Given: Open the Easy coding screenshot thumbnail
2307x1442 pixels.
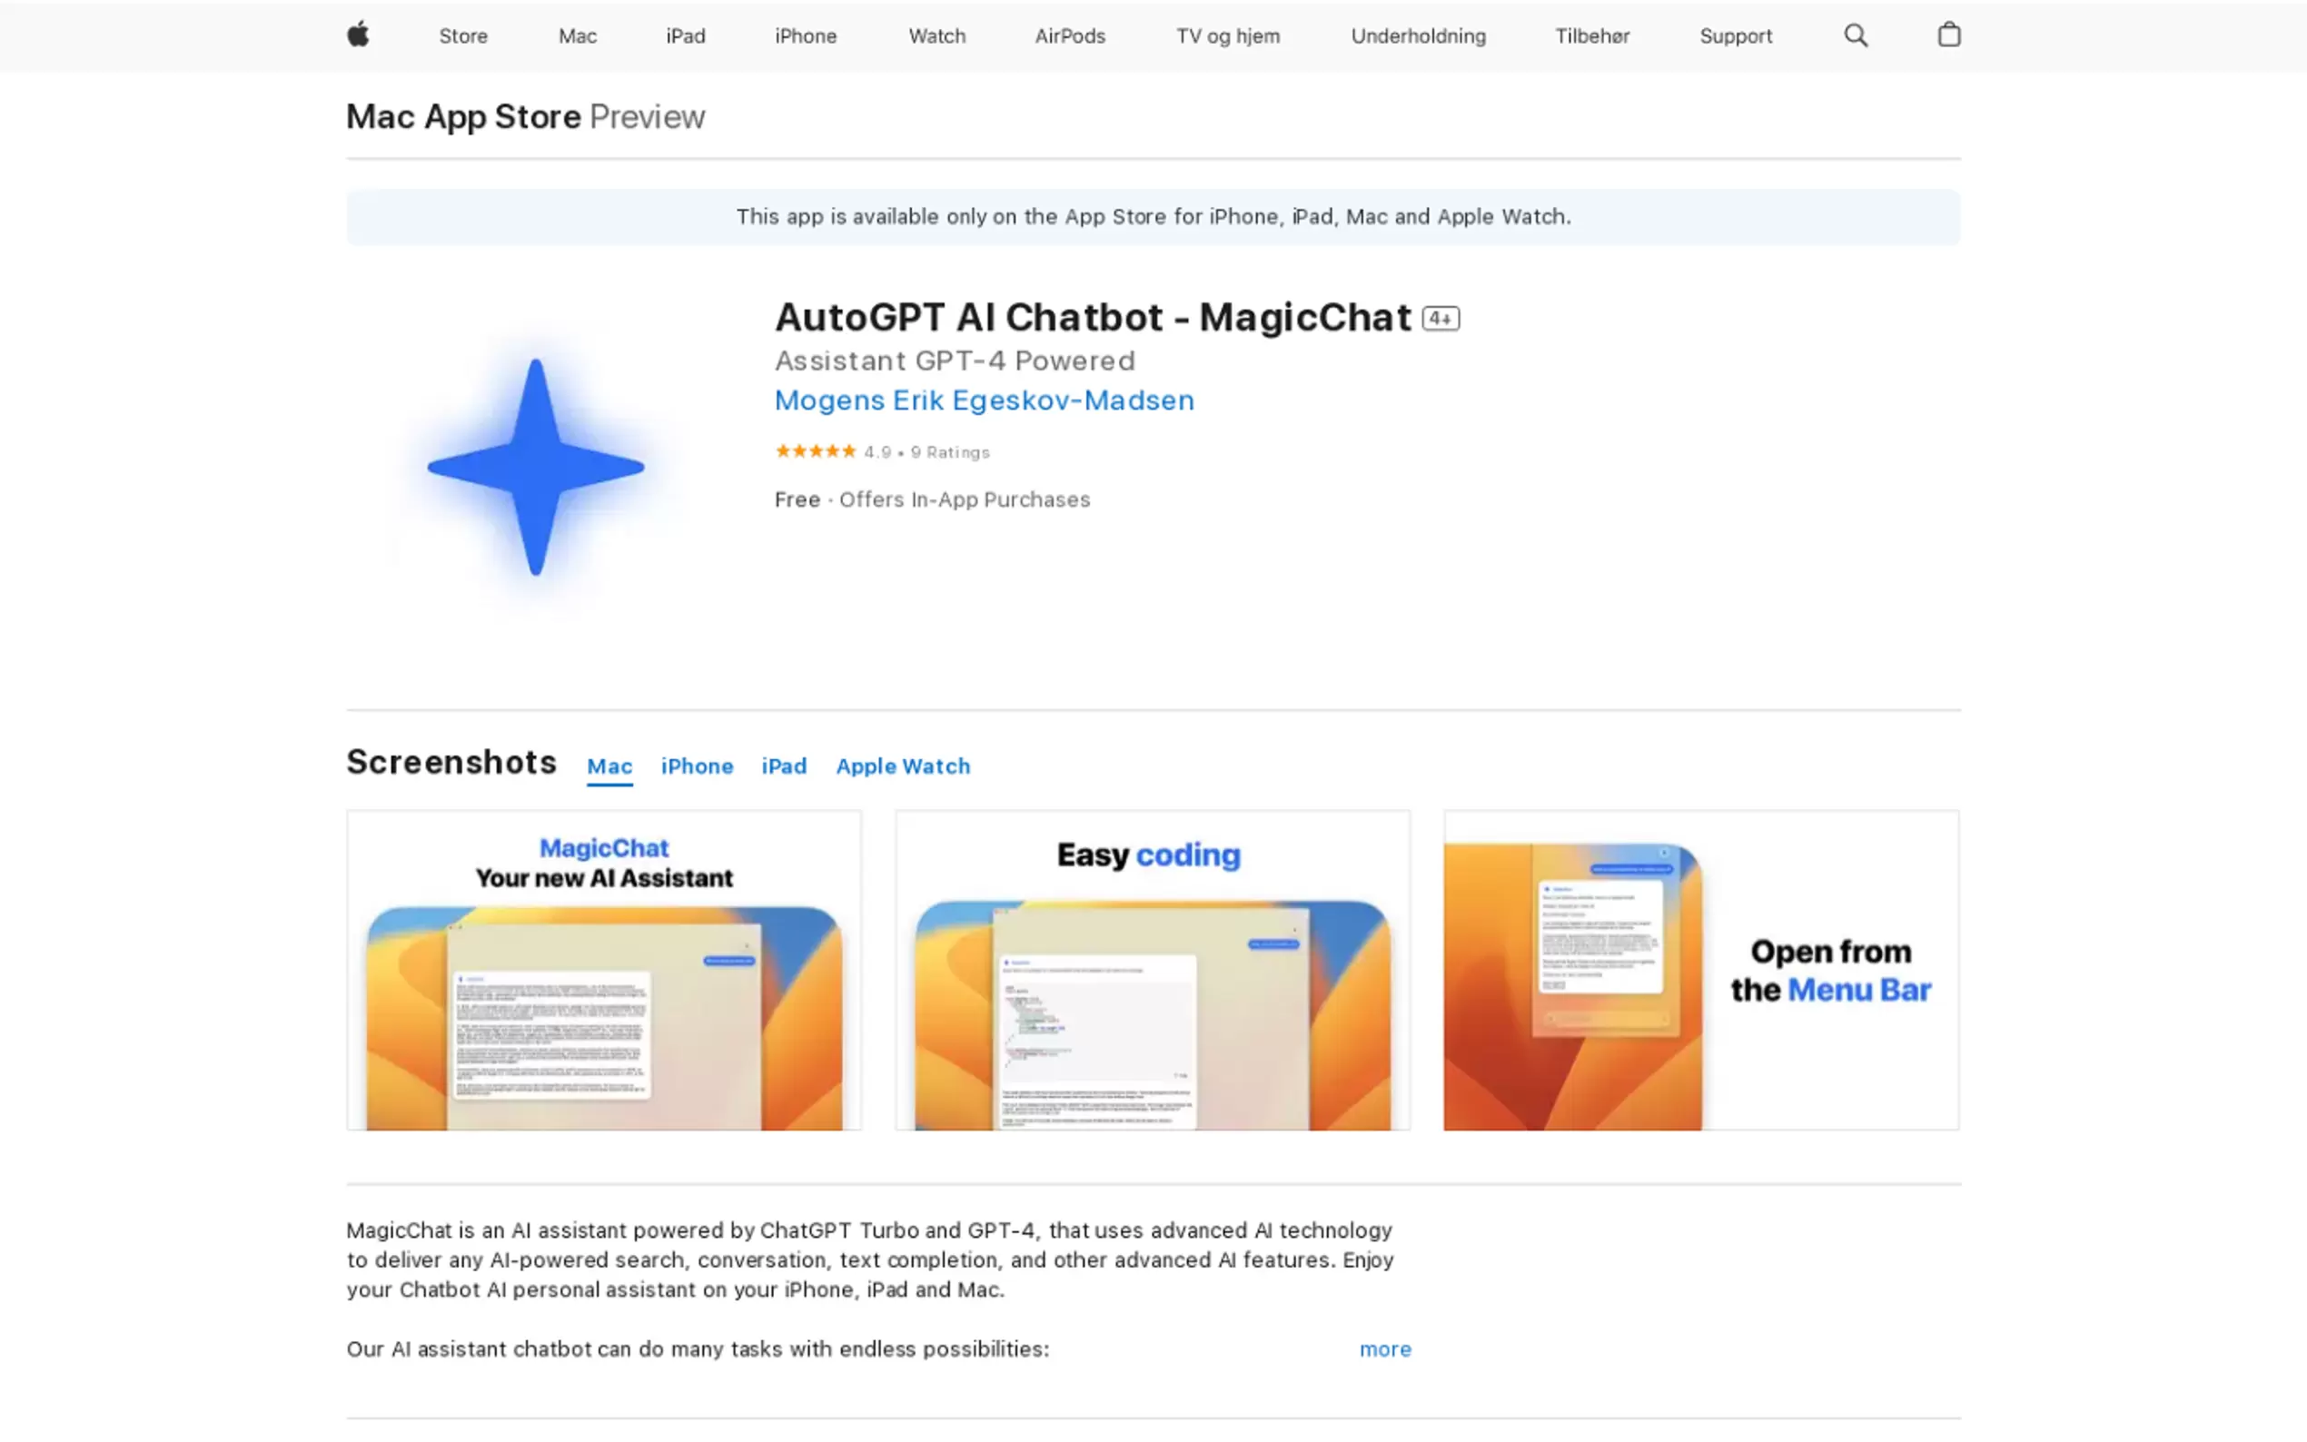Looking at the screenshot, I should coord(1152,970).
